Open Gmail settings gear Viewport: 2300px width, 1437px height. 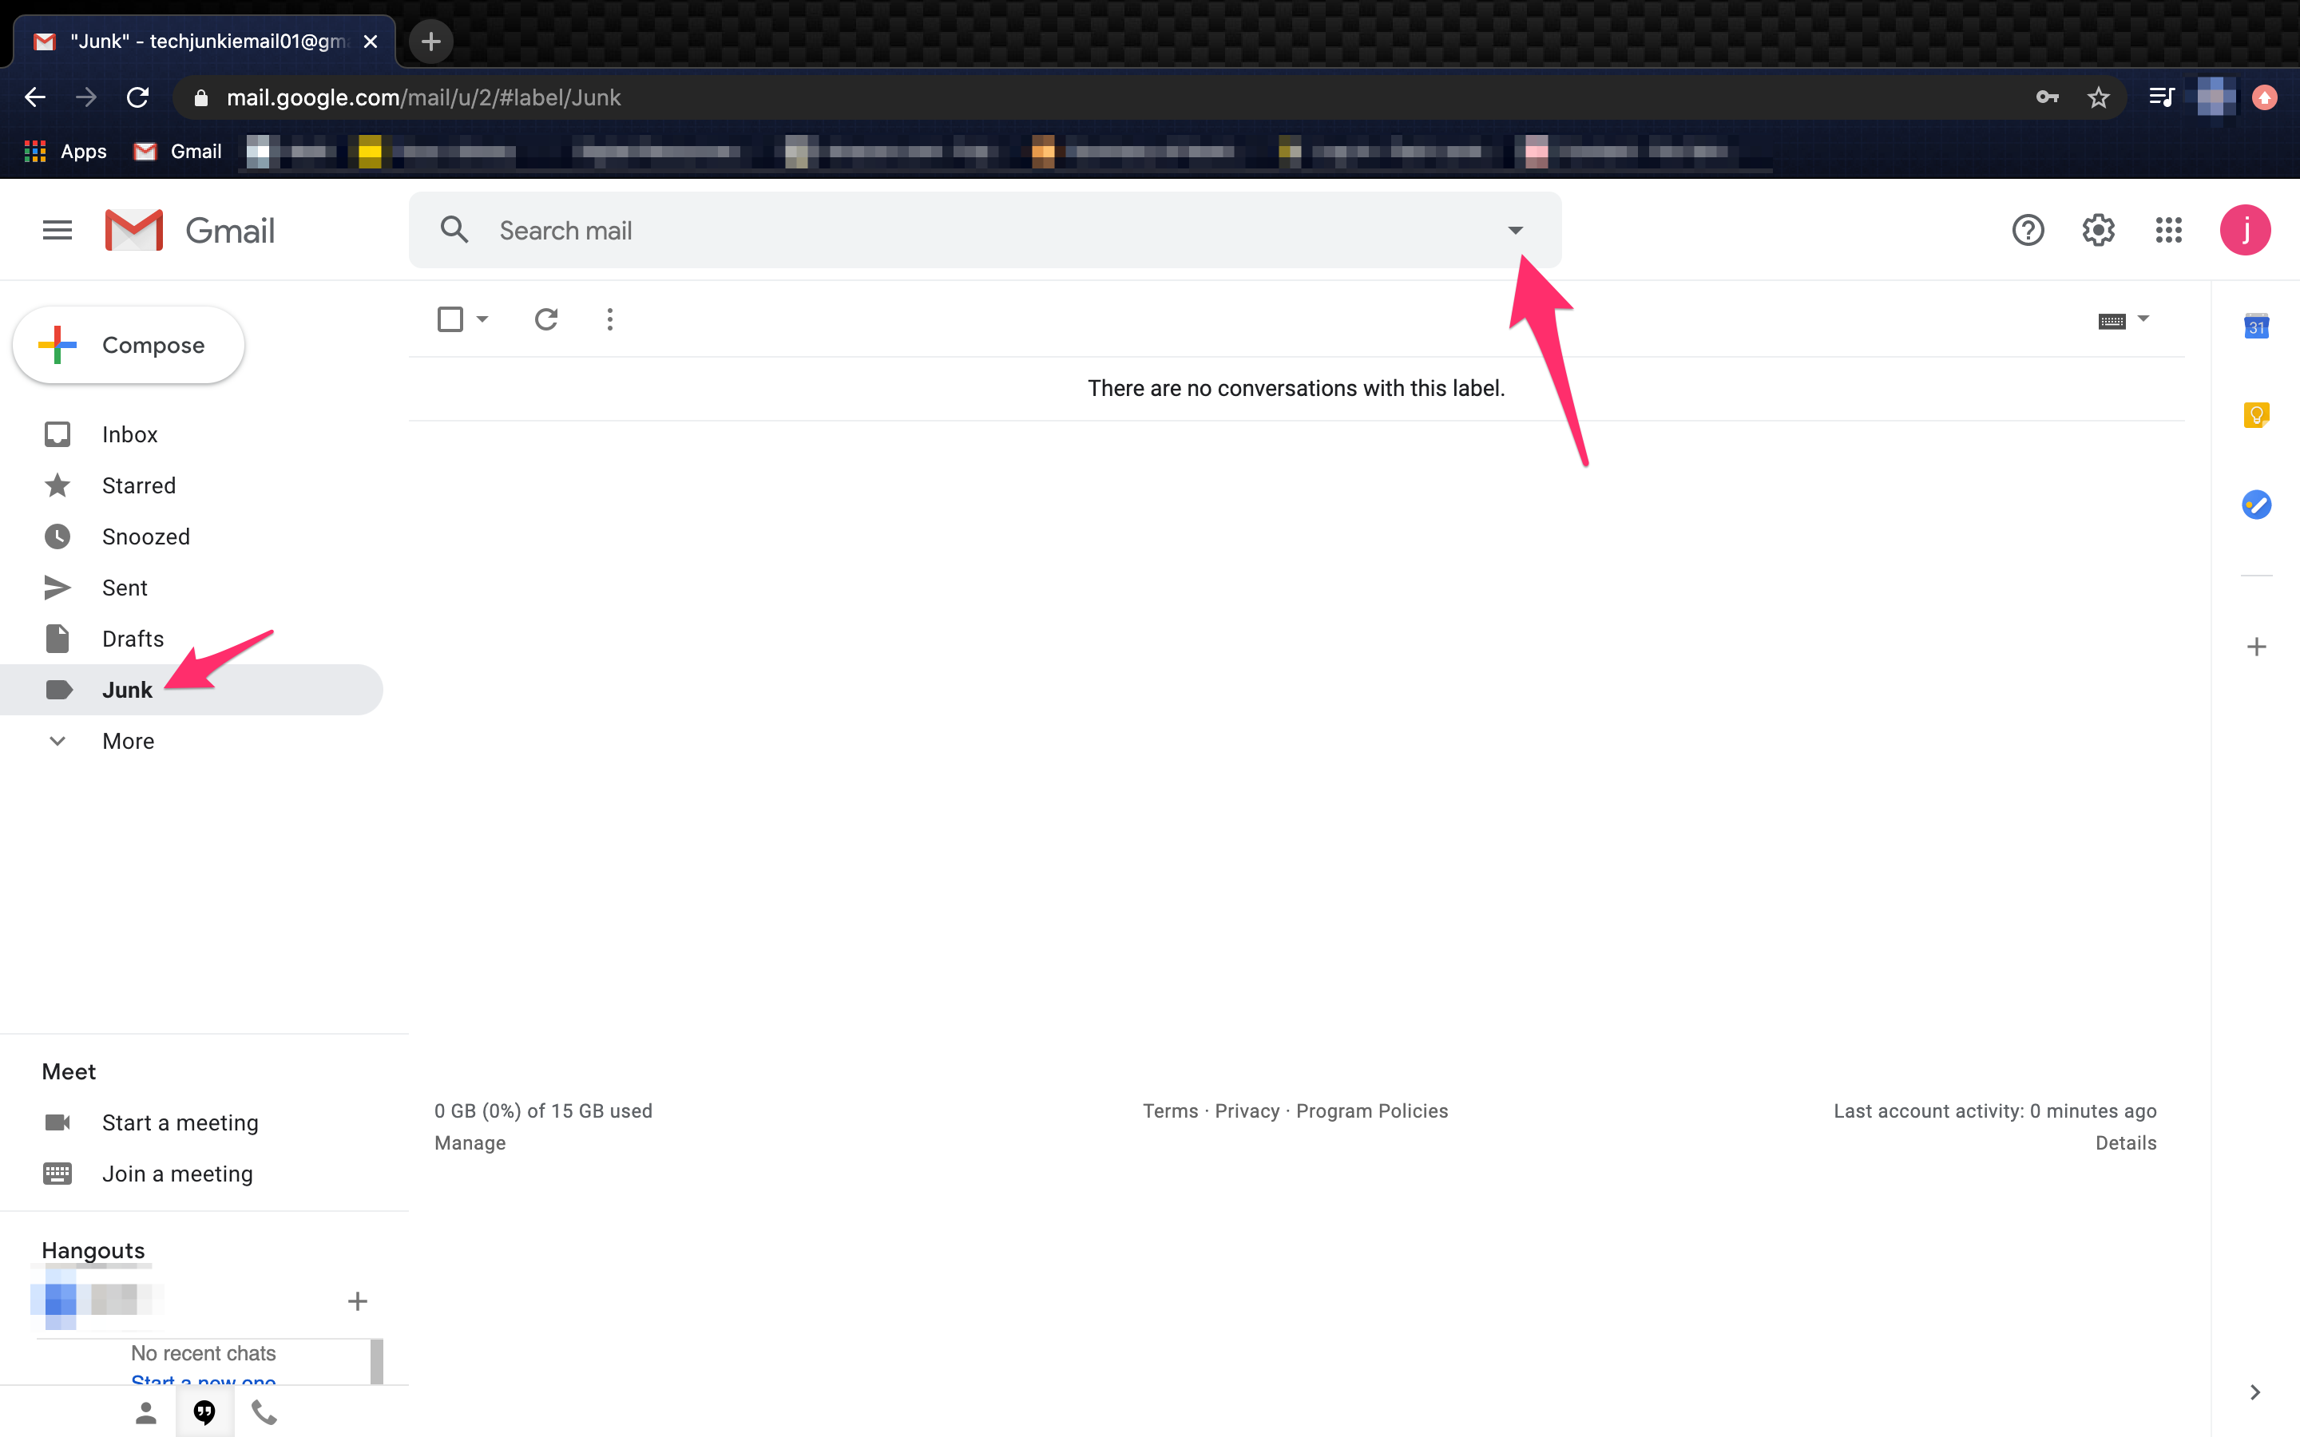pyautogui.click(x=2098, y=230)
